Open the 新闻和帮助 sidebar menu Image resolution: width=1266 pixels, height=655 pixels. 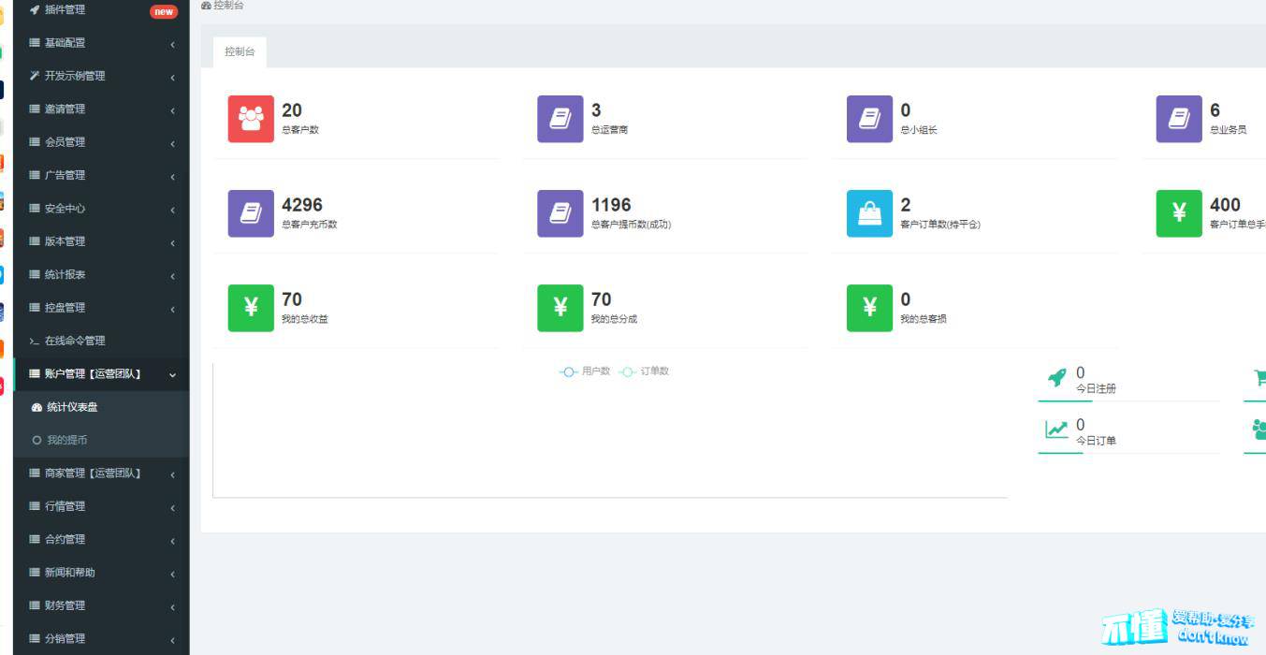coord(101,573)
